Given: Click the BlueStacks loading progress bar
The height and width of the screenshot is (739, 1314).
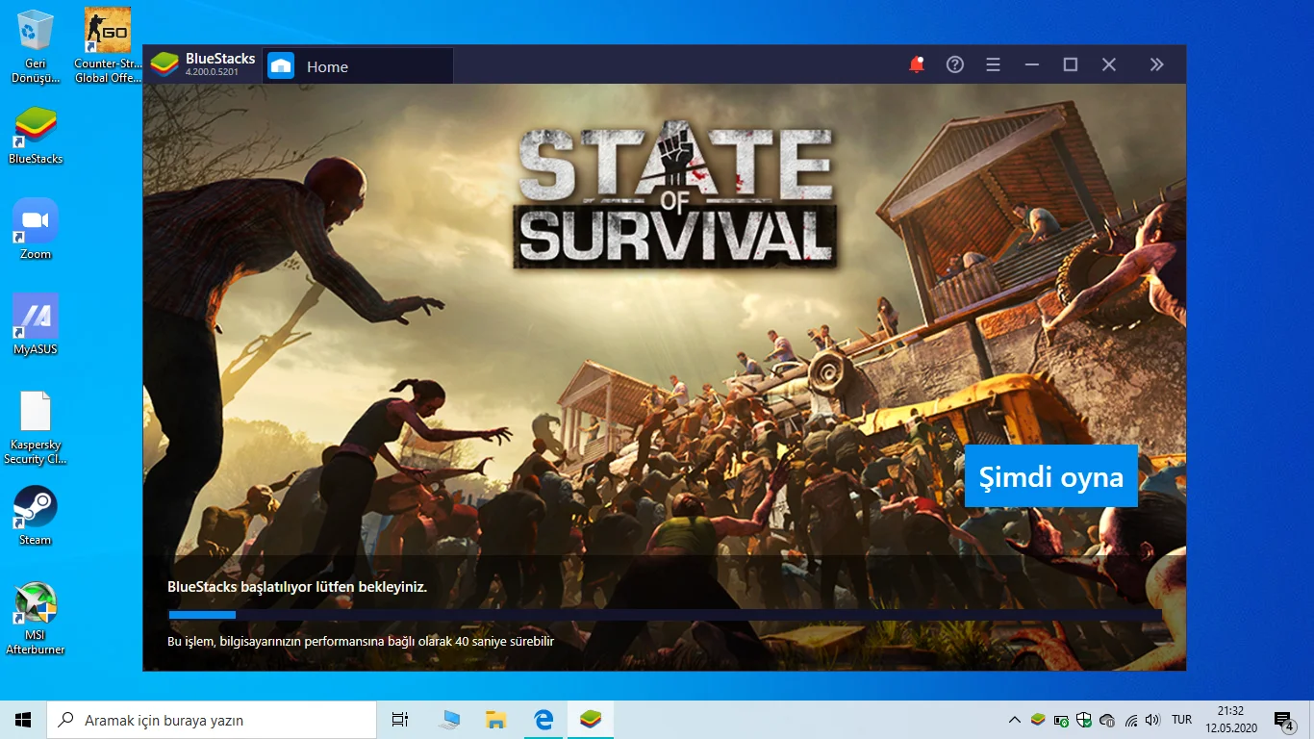Looking at the screenshot, I should [x=665, y=615].
